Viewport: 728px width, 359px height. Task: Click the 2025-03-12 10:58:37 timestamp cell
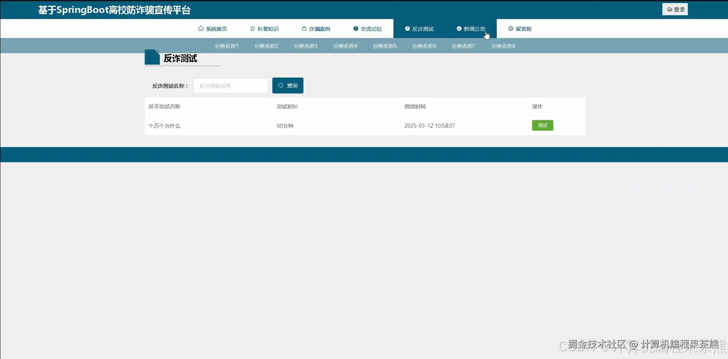pyautogui.click(x=430, y=126)
